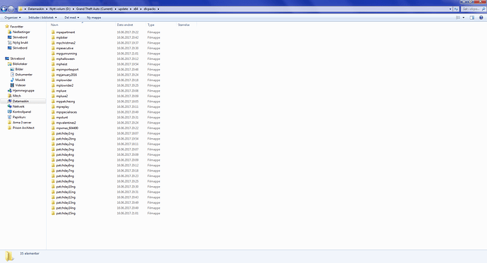Open Nedlastinger in Favoritter sidebar
The image size is (487, 263).
click(21, 32)
